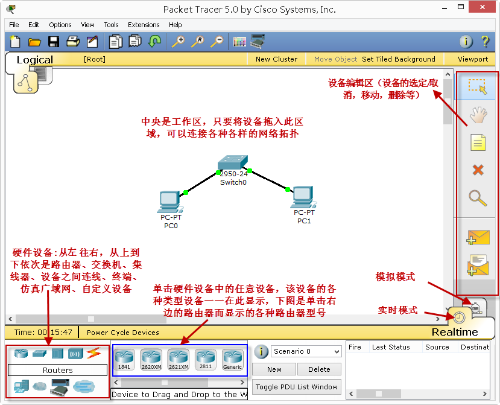Select the Connections lightning bolt icon
The width and height of the screenshot is (500, 405).
pos(93,353)
